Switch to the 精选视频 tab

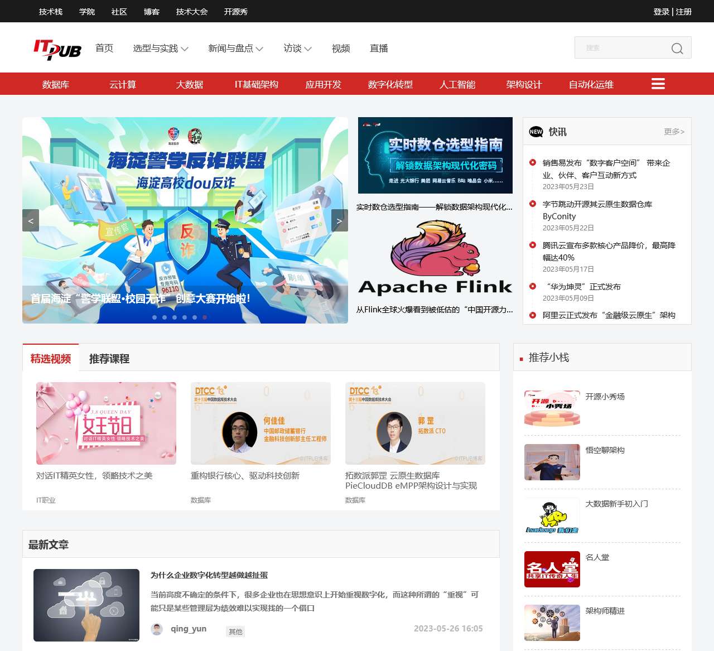click(51, 358)
